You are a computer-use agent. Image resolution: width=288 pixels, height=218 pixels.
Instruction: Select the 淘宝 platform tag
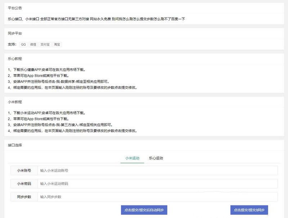[x=57, y=44]
